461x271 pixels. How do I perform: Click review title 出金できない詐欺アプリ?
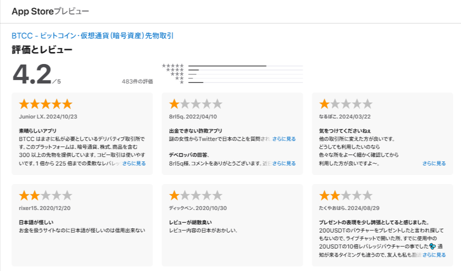(196, 131)
